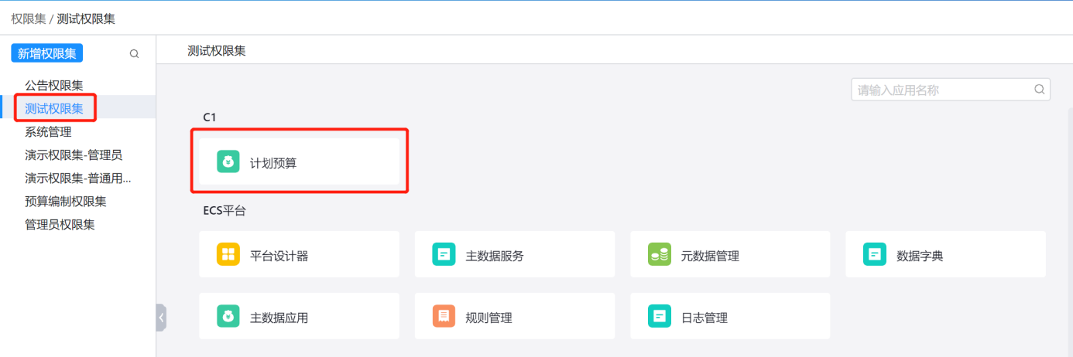
Task: Click the sidebar search magnifier icon
Action: [x=134, y=54]
